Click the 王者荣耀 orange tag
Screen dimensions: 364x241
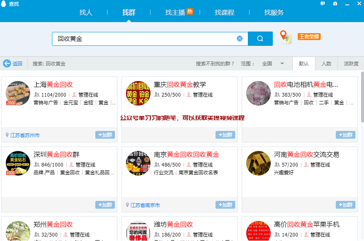tap(309, 37)
